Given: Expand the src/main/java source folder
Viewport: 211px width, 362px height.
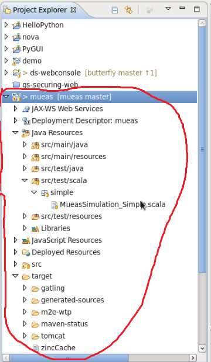Looking at the screenshot, I should [25, 144].
